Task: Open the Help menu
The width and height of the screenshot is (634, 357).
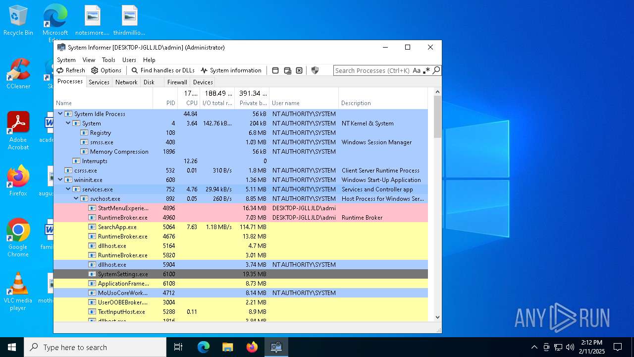Action: coord(149,59)
